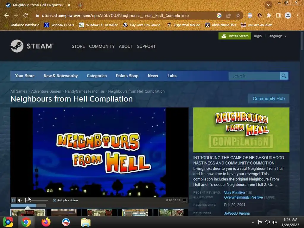The image size is (304, 228).
Task: Open the ABOUT menu item
Action: pos(126,46)
